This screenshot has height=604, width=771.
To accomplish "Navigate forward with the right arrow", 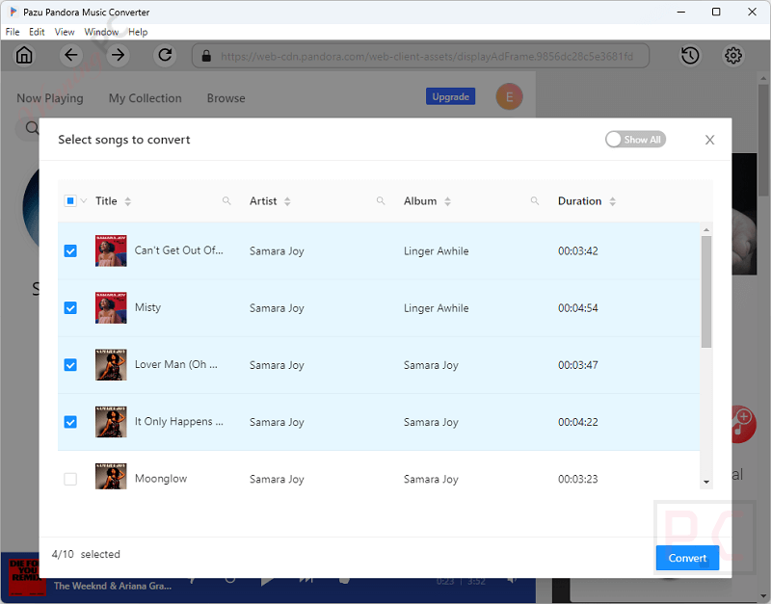I will [x=118, y=55].
